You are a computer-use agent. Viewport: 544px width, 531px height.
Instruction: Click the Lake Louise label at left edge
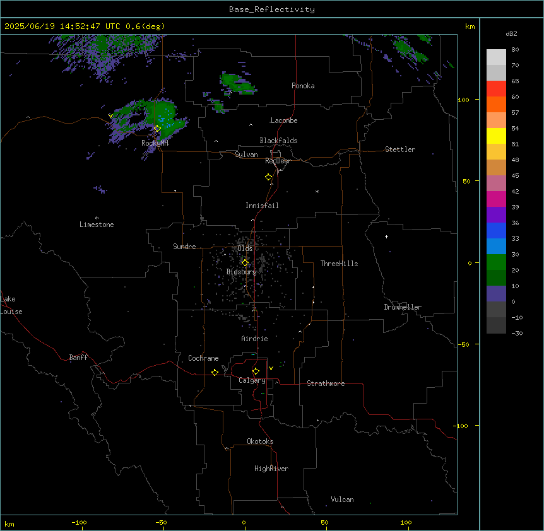[11, 305]
